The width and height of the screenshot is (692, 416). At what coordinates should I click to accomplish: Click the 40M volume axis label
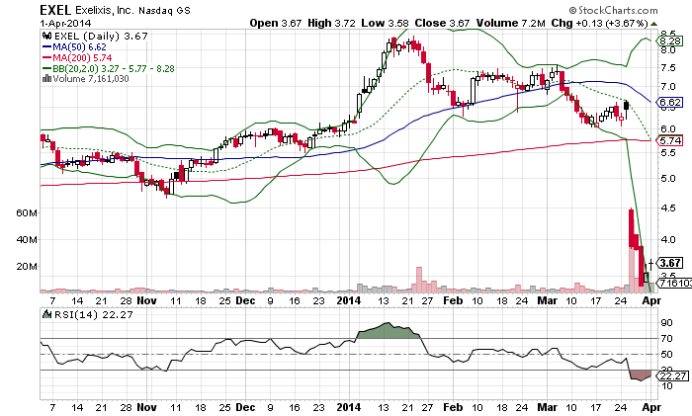coord(27,239)
